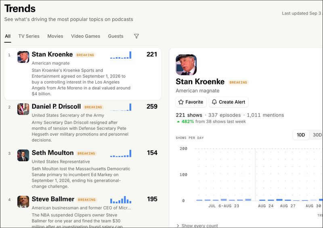The height and width of the screenshot is (228, 323).
Task: Open the Seth Moulton trend
Action: point(52,153)
